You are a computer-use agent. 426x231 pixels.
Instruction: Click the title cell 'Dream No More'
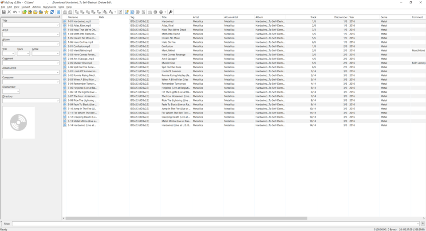click(x=170, y=38)
